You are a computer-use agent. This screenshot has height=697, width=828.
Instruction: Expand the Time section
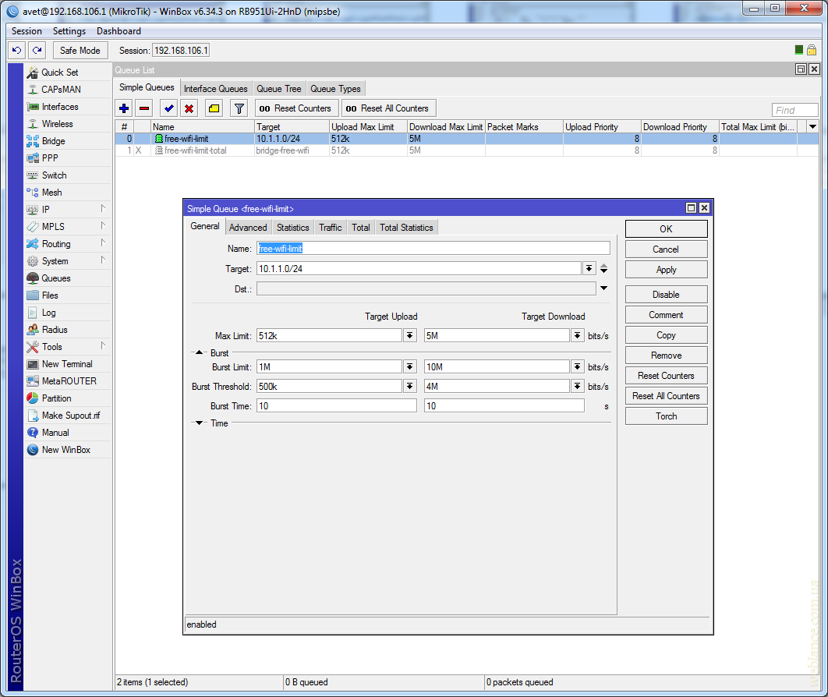point(199,423)
